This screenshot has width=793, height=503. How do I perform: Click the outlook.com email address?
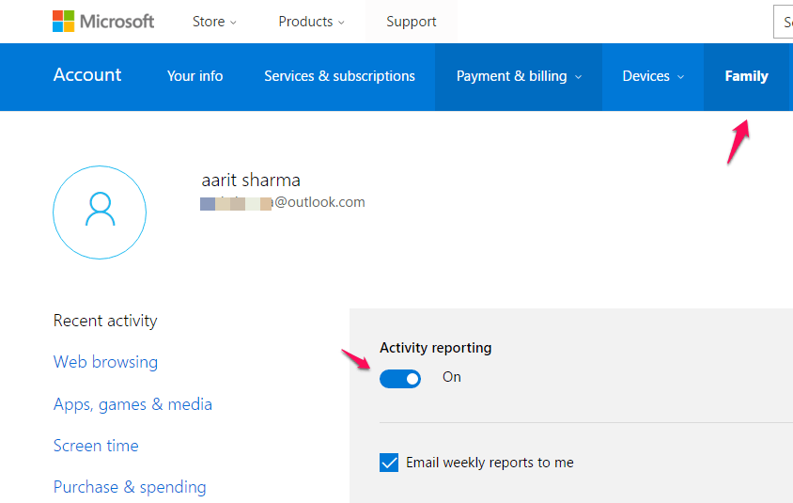pos(282,202)
